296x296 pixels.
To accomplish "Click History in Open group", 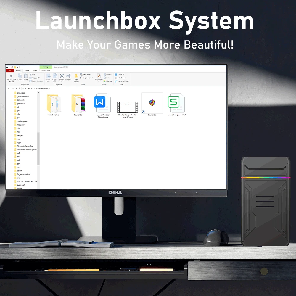I will pyautogui.click(x=108, y=81).
